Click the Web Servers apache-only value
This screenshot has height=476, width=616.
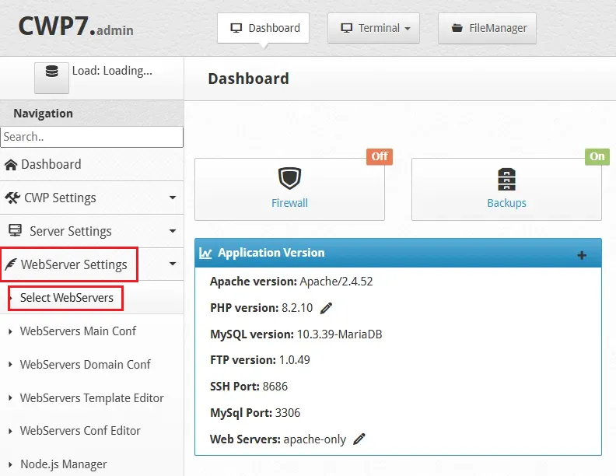(x=315, y=439)
